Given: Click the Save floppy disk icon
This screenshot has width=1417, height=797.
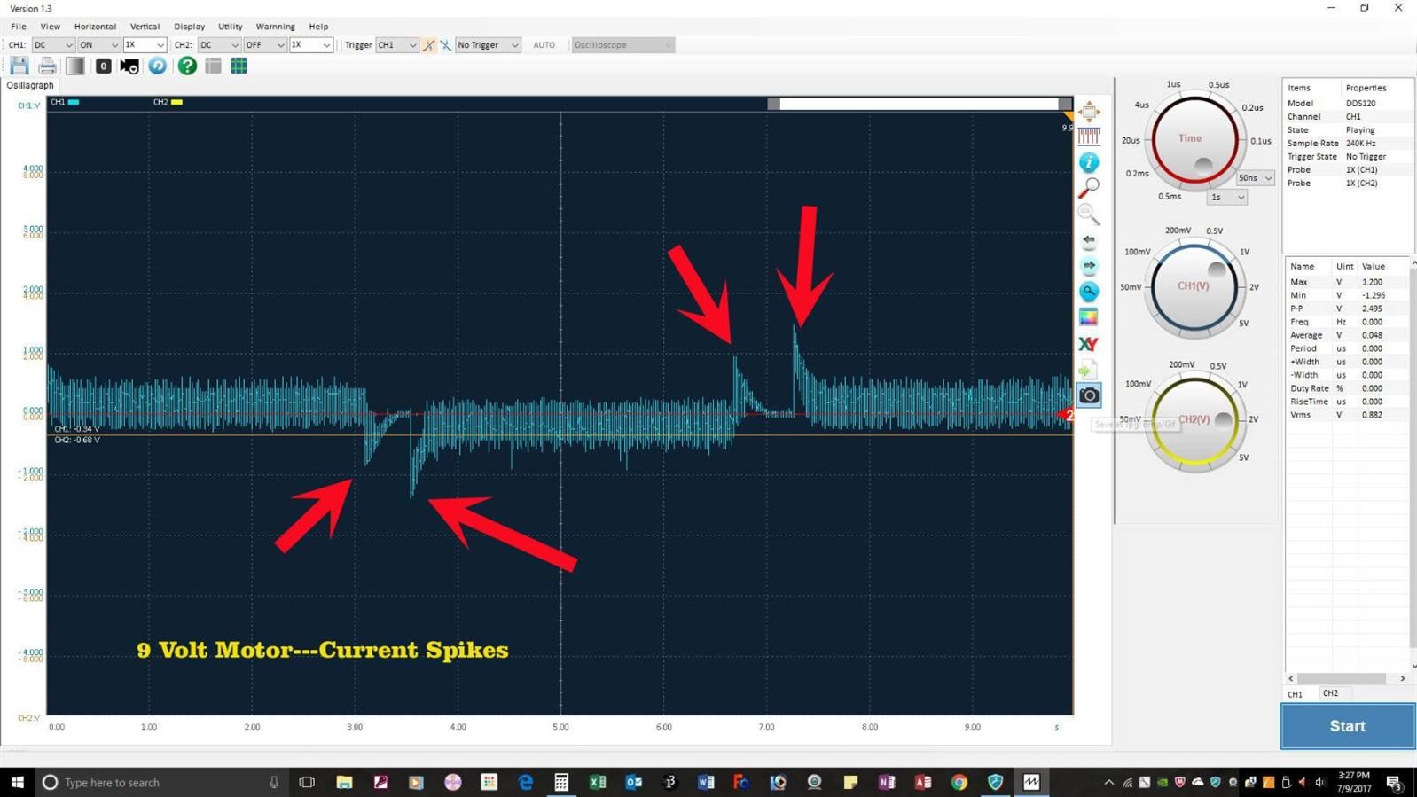Looking at the screenshot, I should point(20,66).
